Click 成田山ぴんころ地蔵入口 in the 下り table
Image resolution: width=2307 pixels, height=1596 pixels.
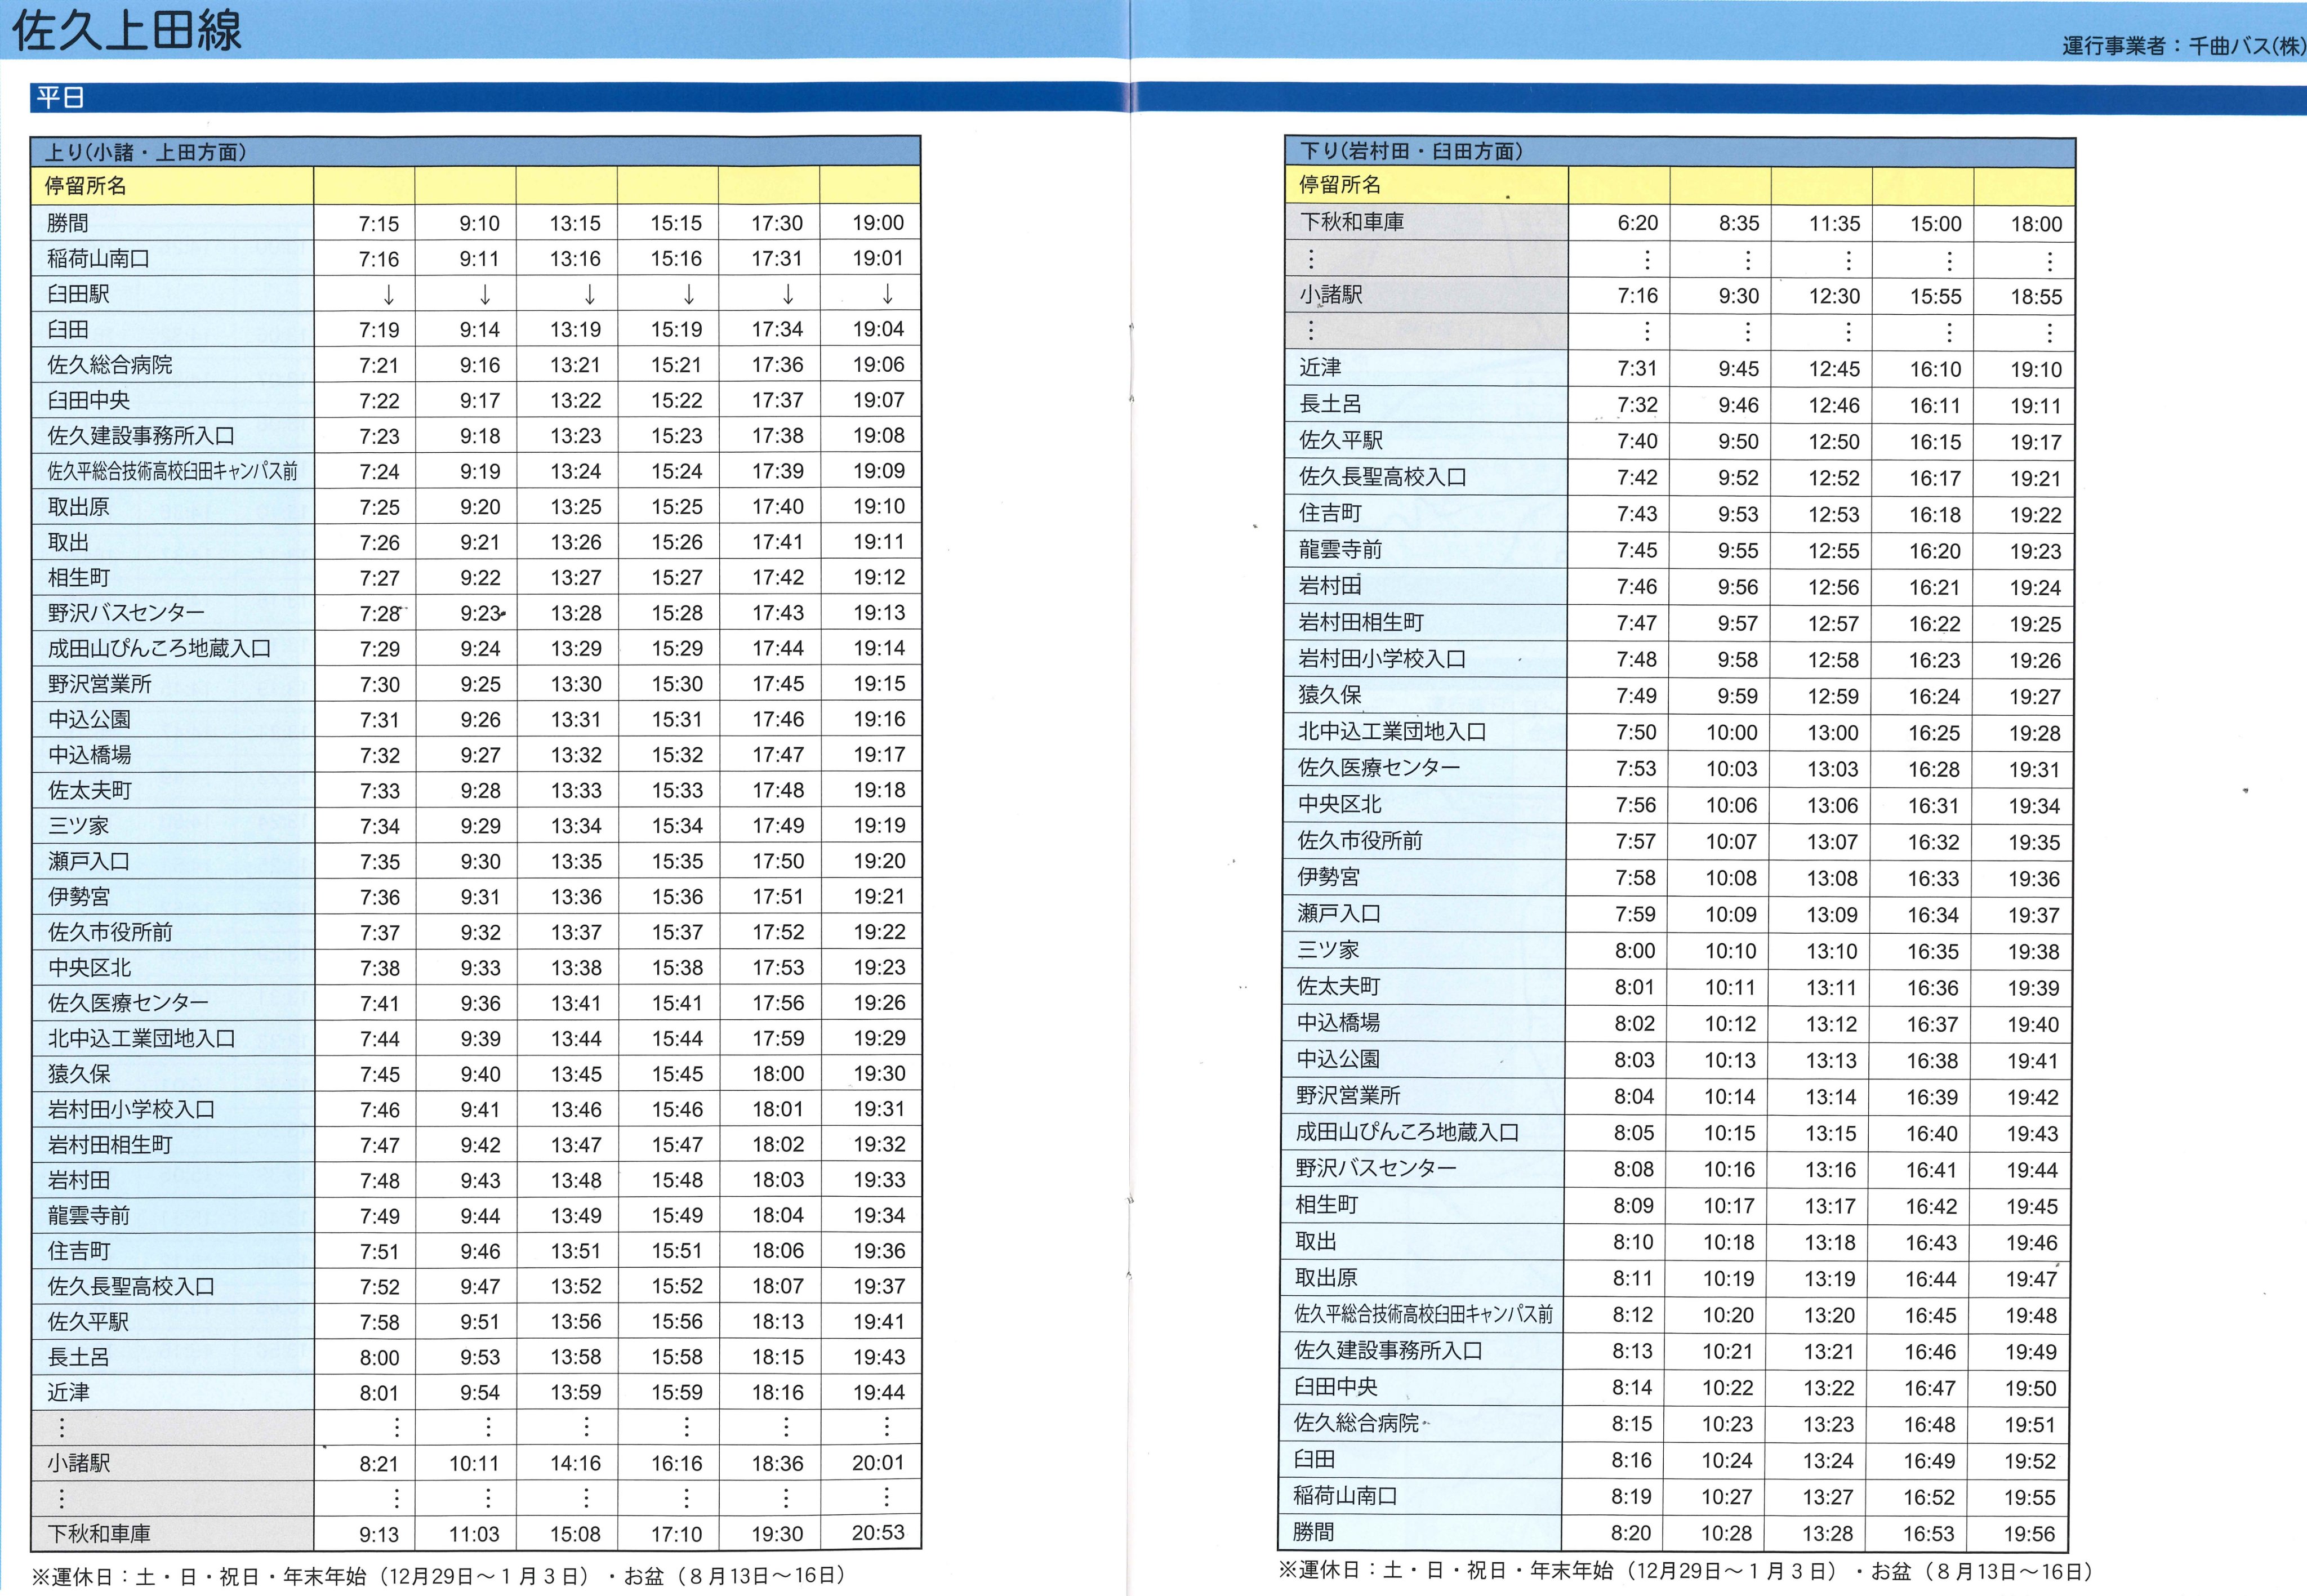(x=1407, y=1132)
